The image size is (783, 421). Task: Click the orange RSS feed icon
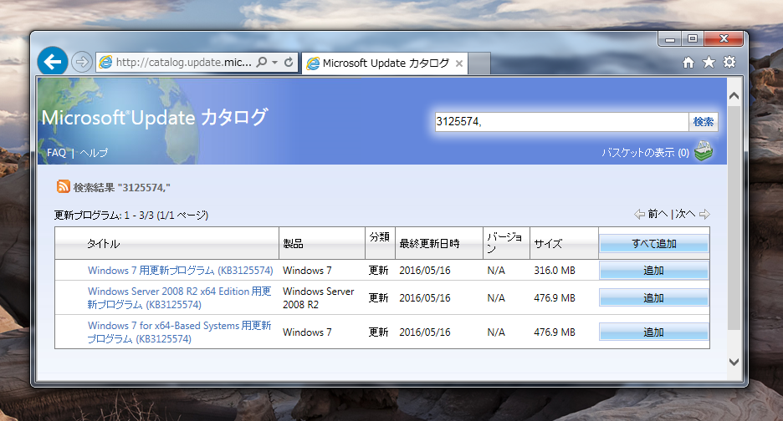pos(63,186)
